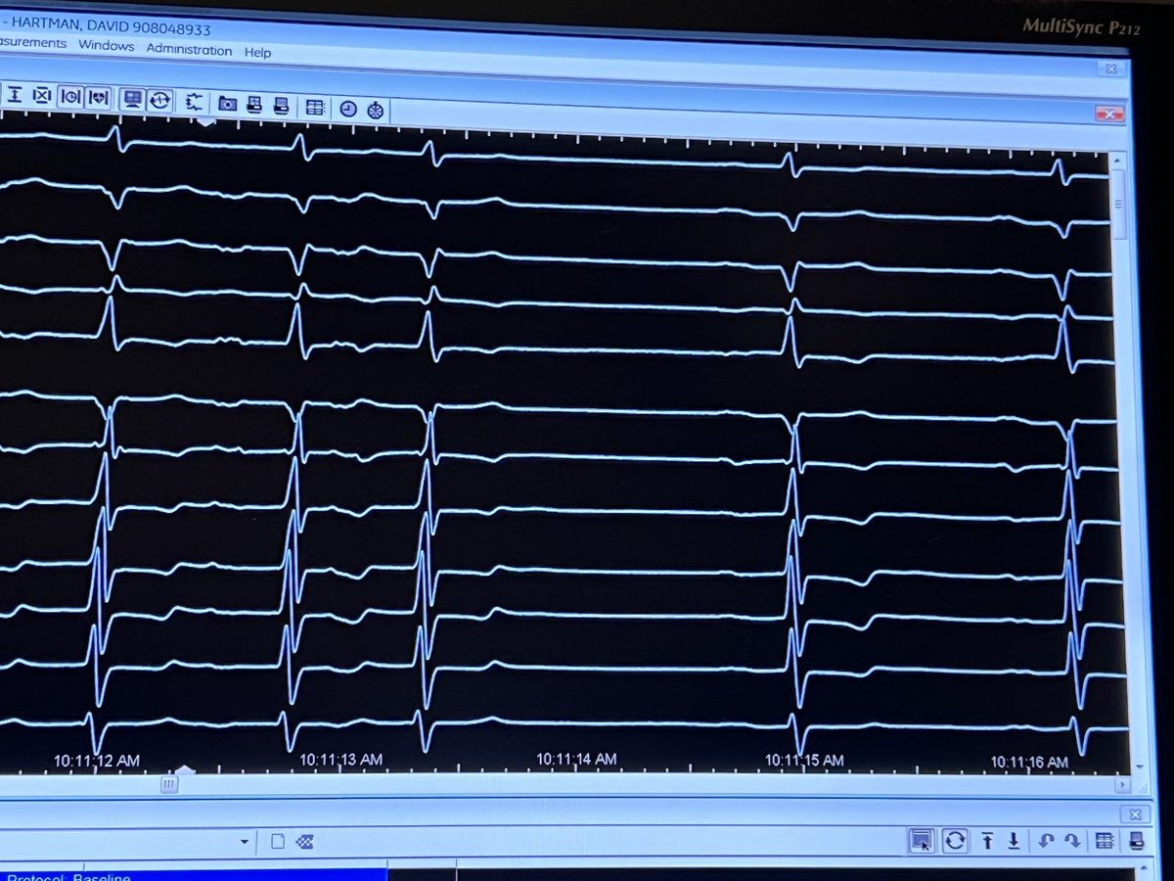Click the stopwatch timer icon
The image size is (1174, 881).
pos(374,110)
